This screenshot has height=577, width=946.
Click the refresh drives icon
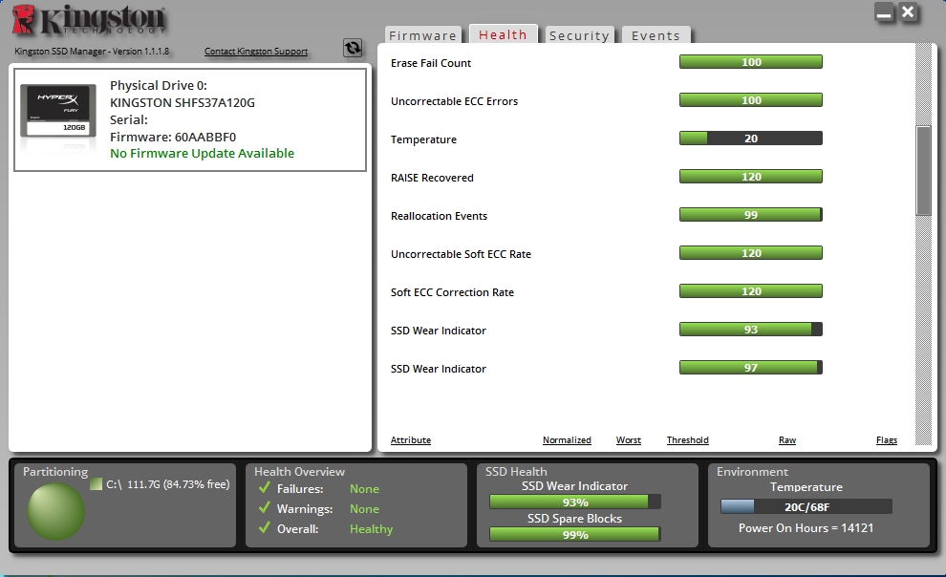click(353, 48)
